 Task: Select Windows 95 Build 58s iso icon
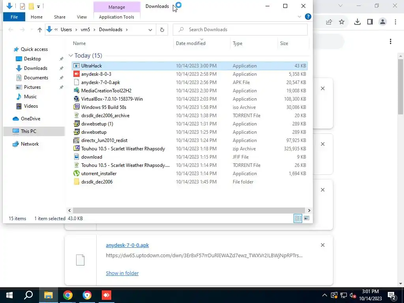click(x=76, y=107)
